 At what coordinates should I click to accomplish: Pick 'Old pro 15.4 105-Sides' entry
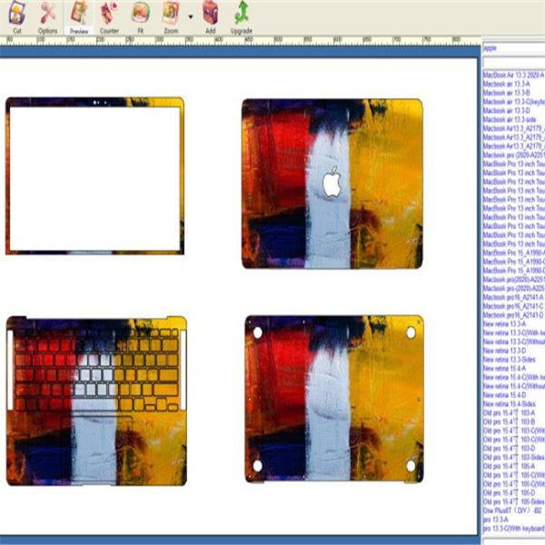(x=513, y=501)
